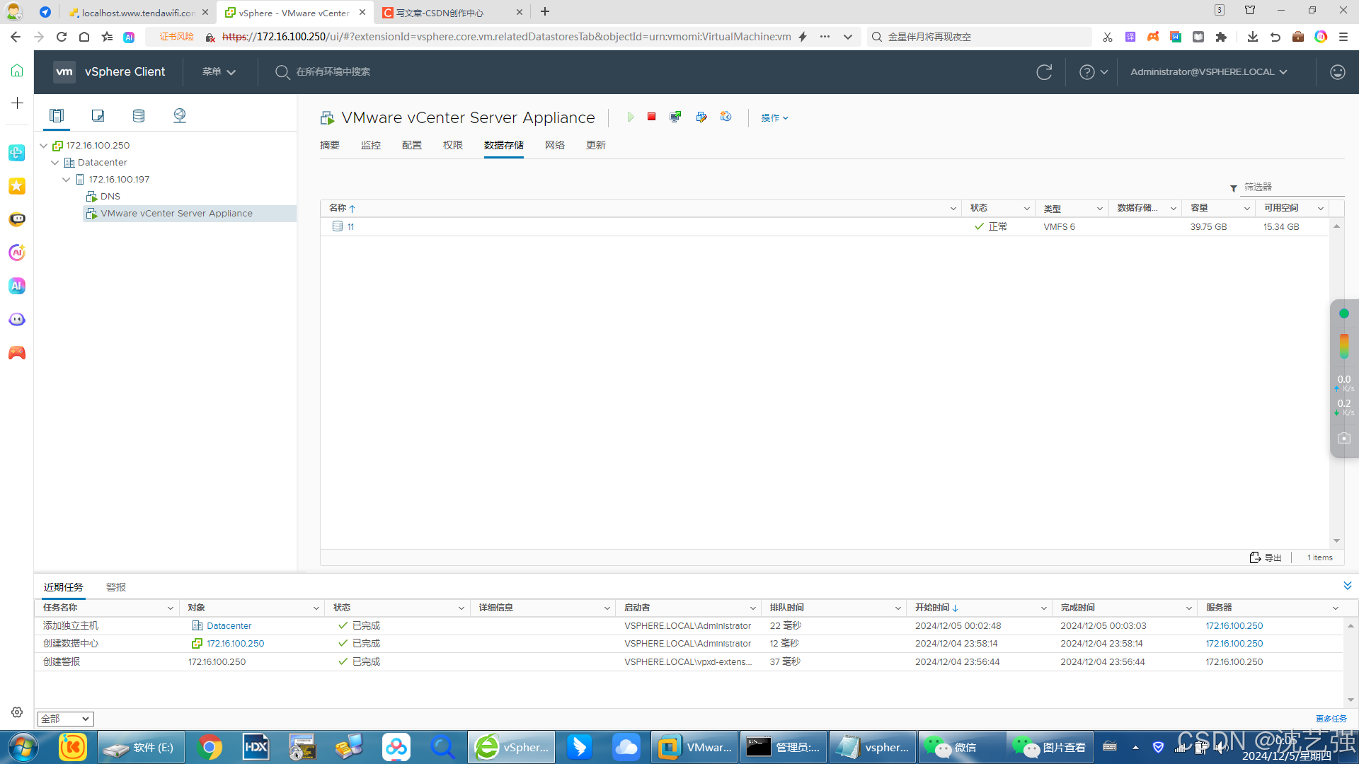Open Chrome from the taskbar
Viewport: 1359px width, 764px height.
(210, 747)
